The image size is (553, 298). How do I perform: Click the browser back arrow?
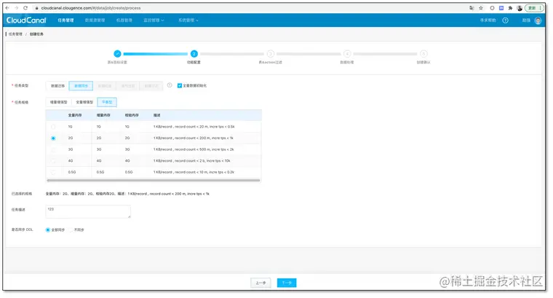point(7,8)
